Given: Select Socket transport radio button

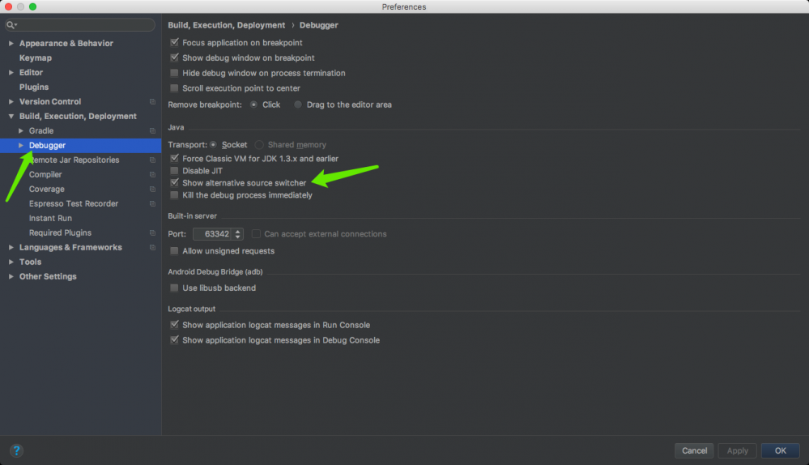Looking at the screenshot, I should point(213,144).
